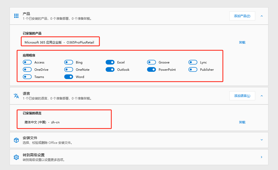Click the 转到高级设置以设置更多选项 description
Viewport: 278px width, 170px height.
[44, 160]
